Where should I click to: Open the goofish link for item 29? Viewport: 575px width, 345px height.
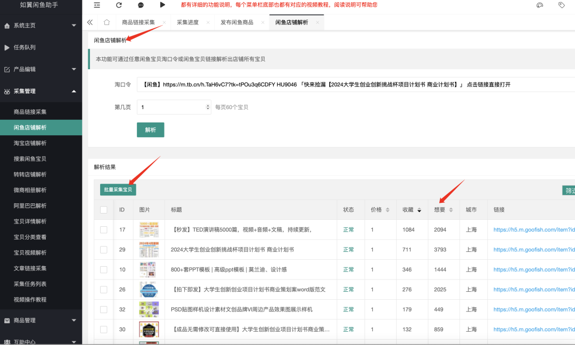(x=532, y=249)
